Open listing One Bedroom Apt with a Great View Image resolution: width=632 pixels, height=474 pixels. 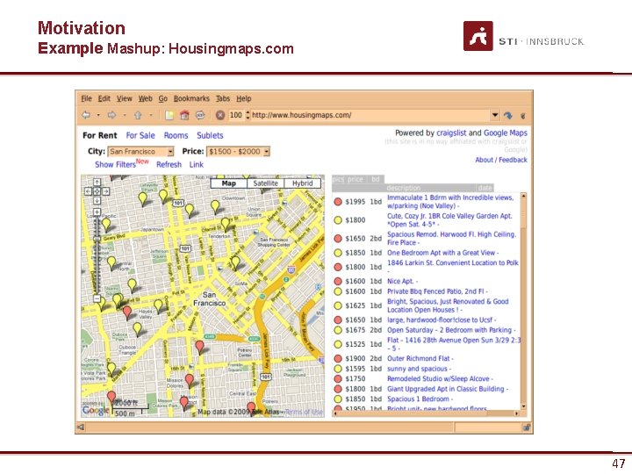[441, 253]
